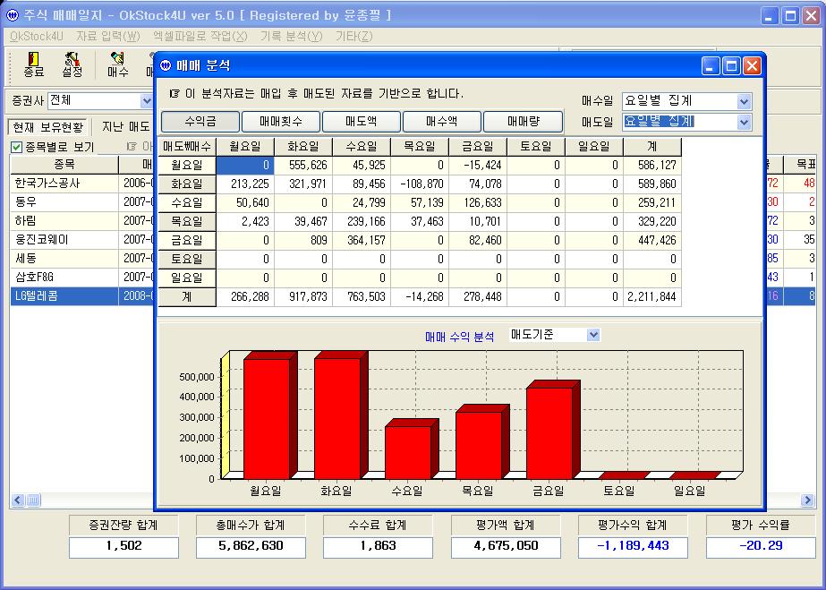
Task: Open the 증권사 전체 dropdown
Action: tap(147, 100)
